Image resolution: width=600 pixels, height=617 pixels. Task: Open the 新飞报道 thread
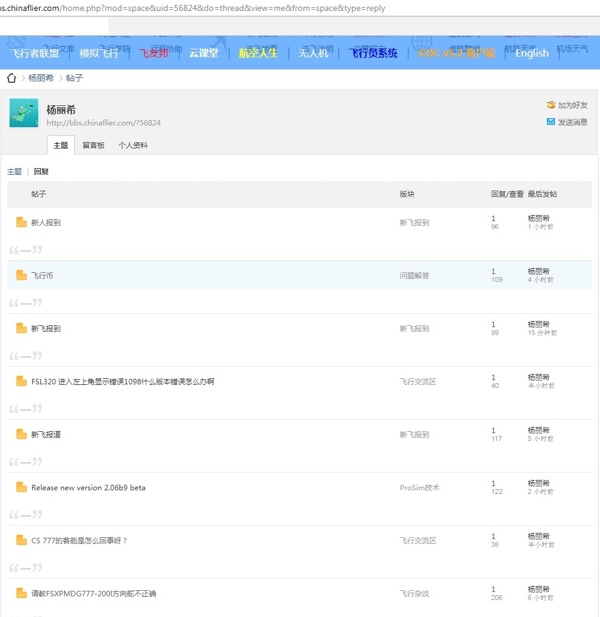point(46,435)
